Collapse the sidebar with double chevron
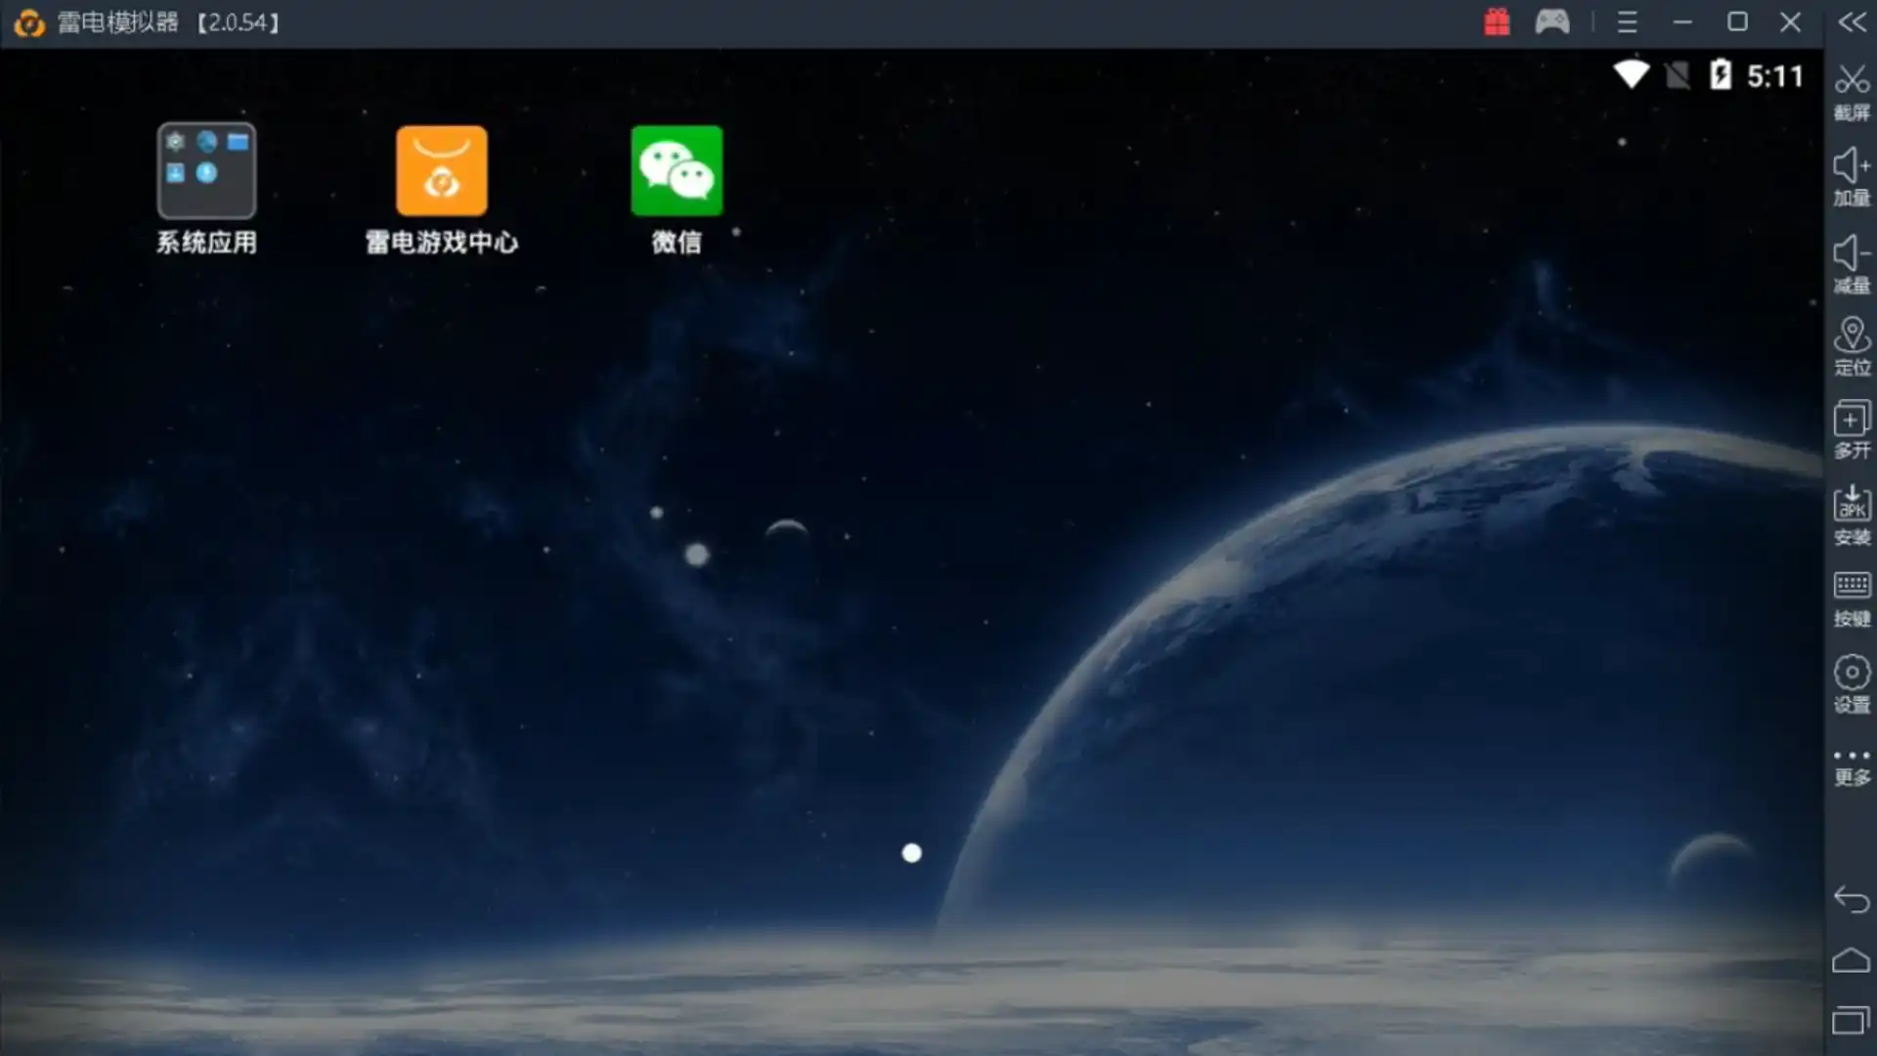Screen dimensions: 1877x1056 pyautogui.click(x=1852, y=22)
